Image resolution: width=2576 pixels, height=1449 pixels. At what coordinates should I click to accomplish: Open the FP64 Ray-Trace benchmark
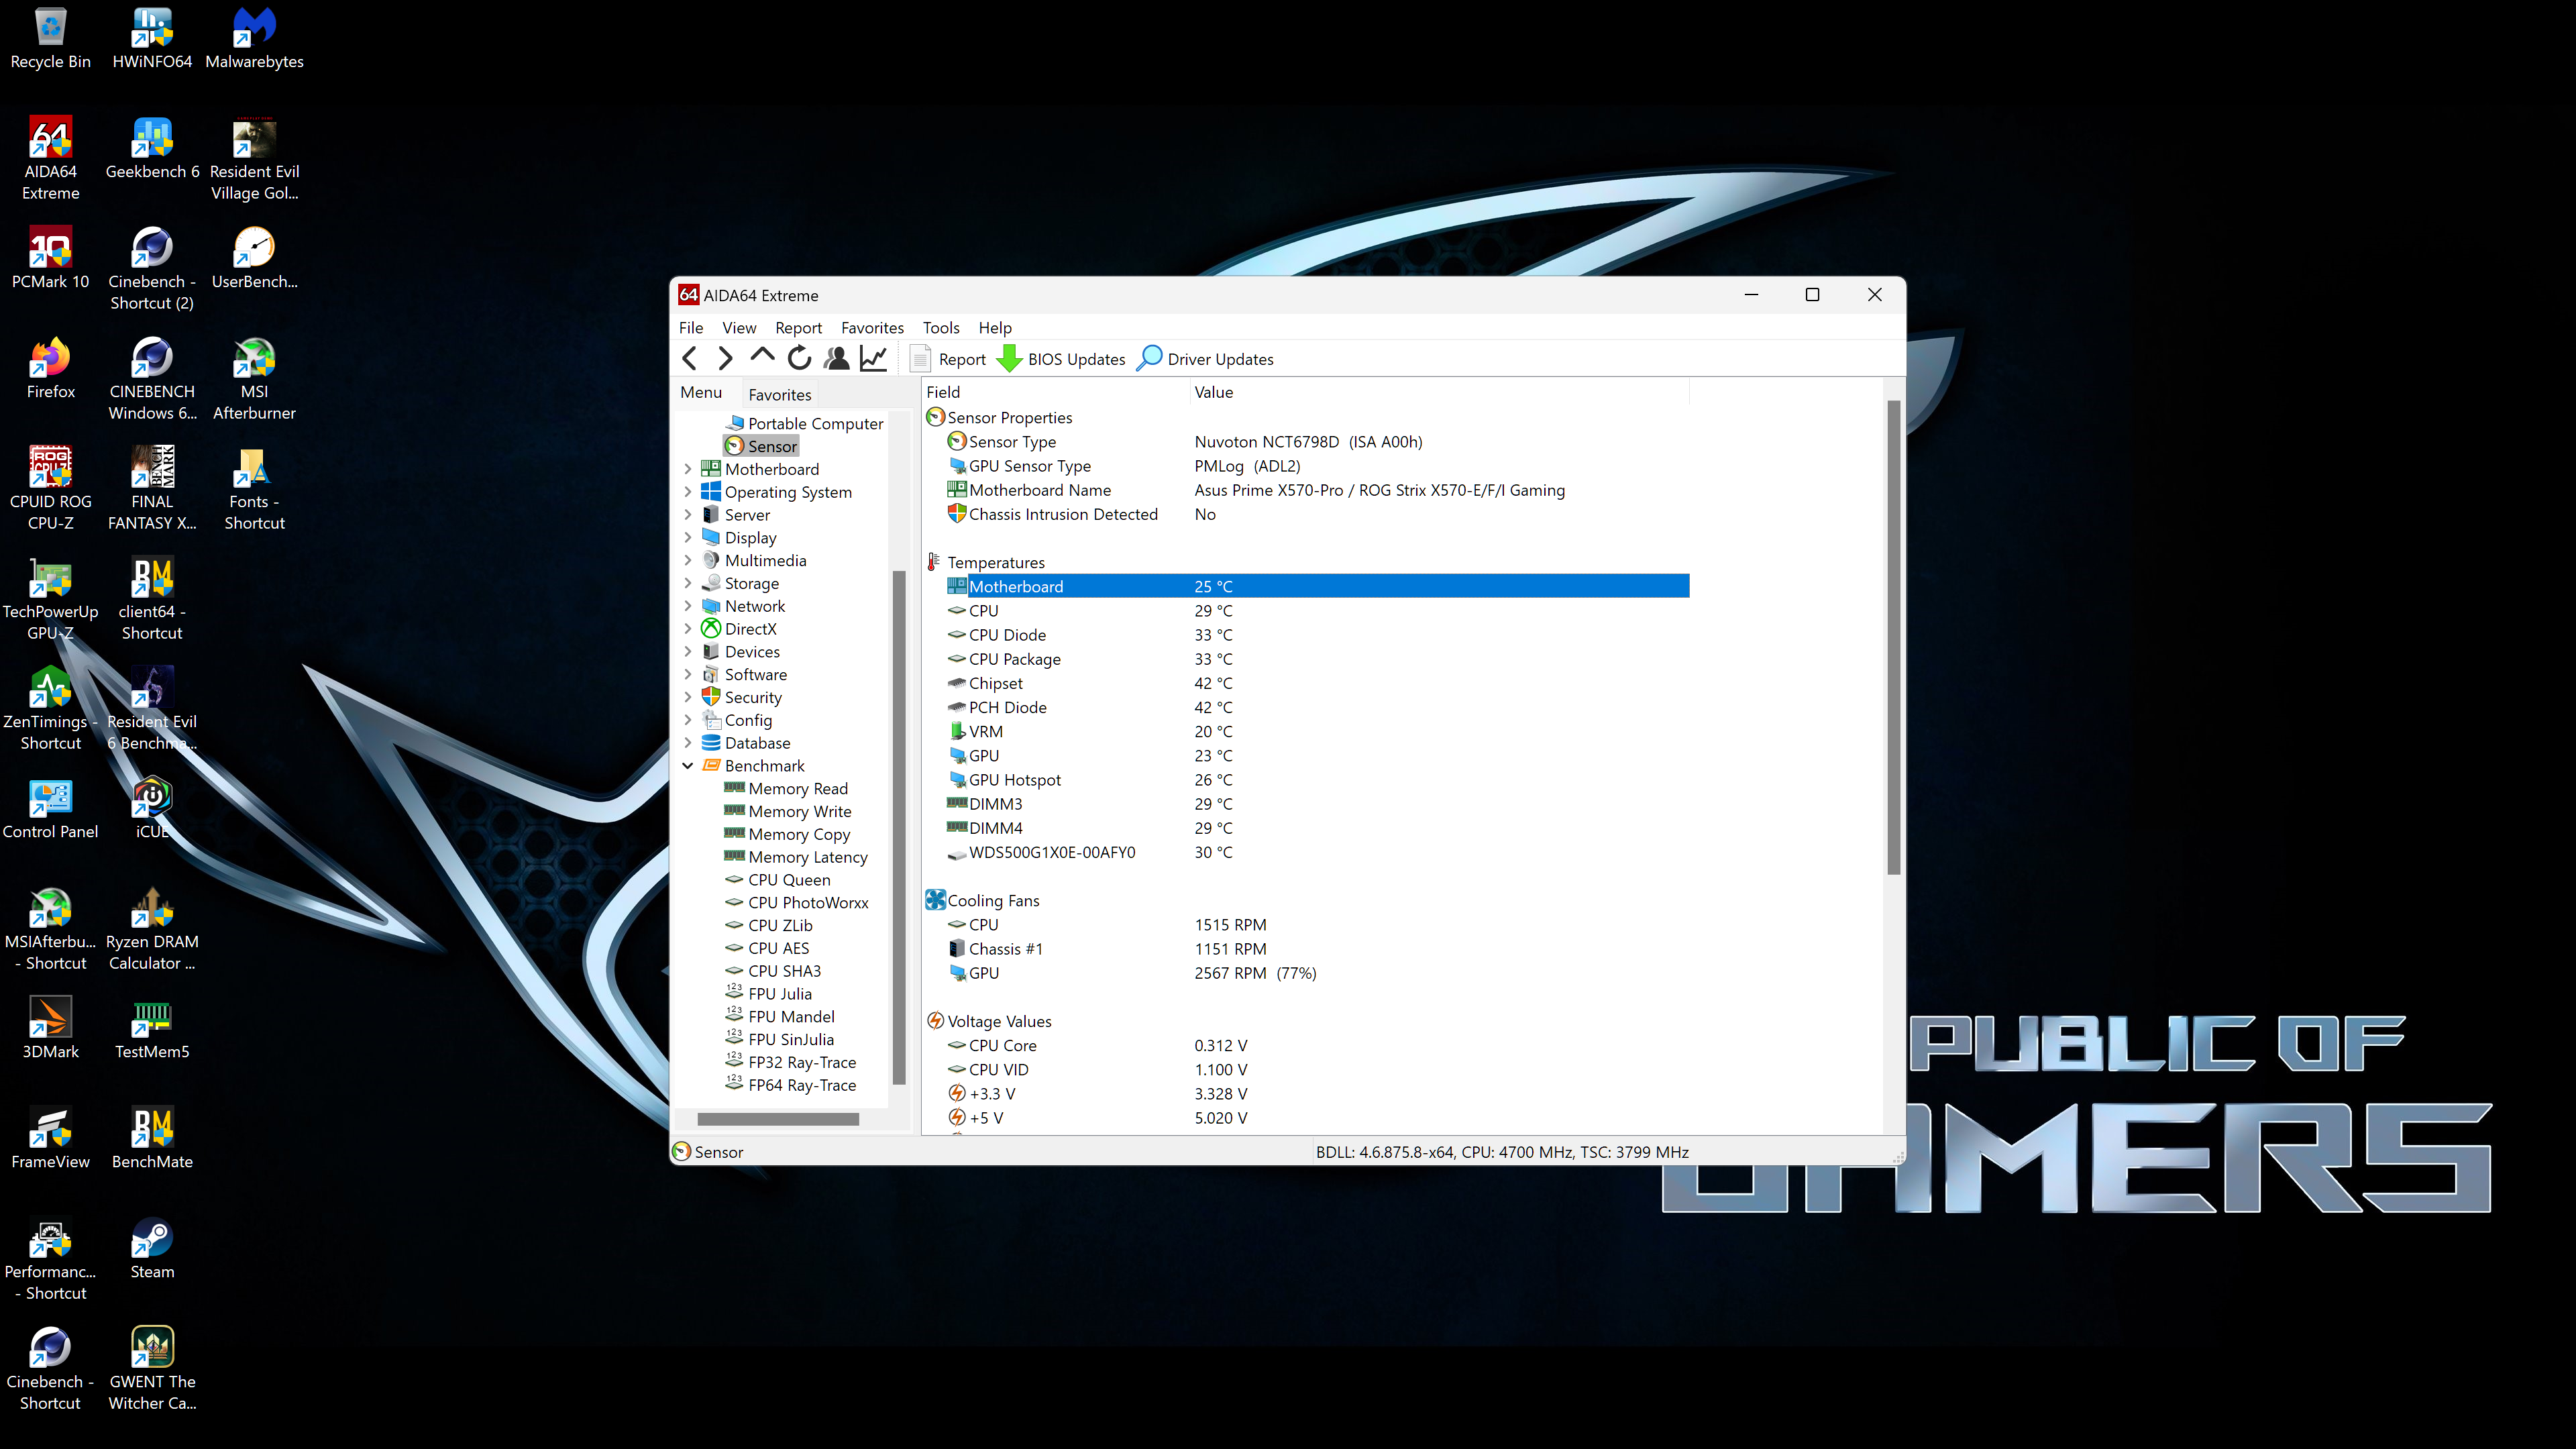click(x=790, y=1085)
